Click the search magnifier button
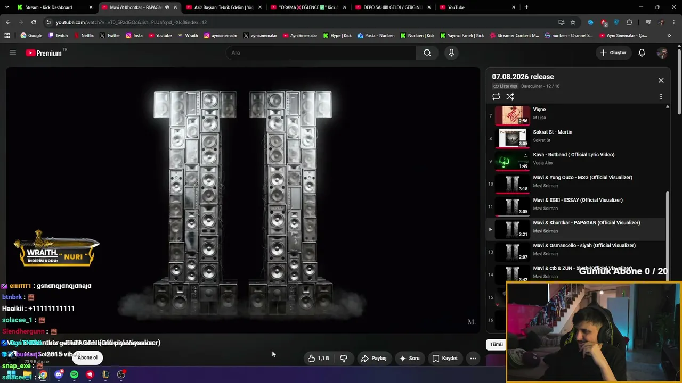The width and height of the screenshot is (682, 383). (x=427, y=53)
